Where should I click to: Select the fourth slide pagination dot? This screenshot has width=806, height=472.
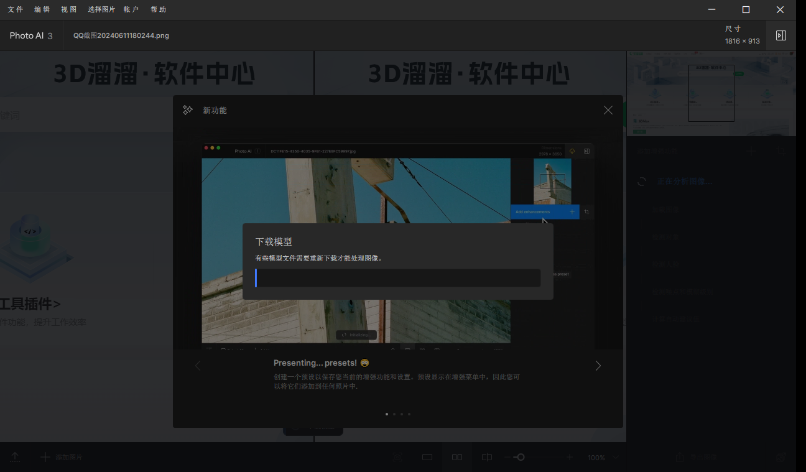[409, 414]
